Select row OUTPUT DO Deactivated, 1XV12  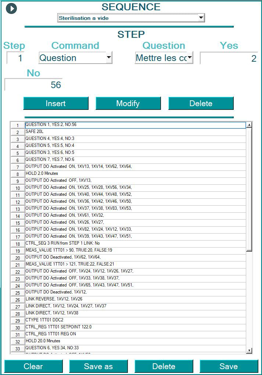pos(136,293)
